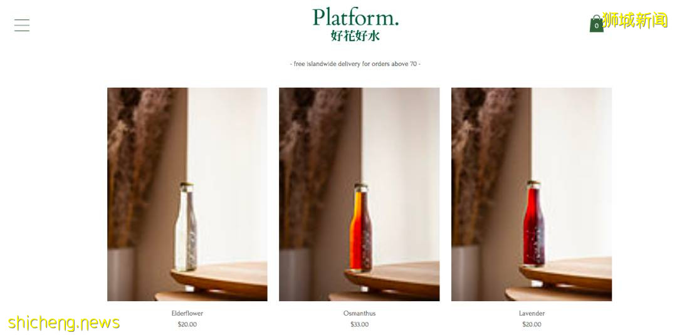Viewport: 677px width, 335px height.
Task: Open the hamburger navigation menu
Action: click(22, 25)
